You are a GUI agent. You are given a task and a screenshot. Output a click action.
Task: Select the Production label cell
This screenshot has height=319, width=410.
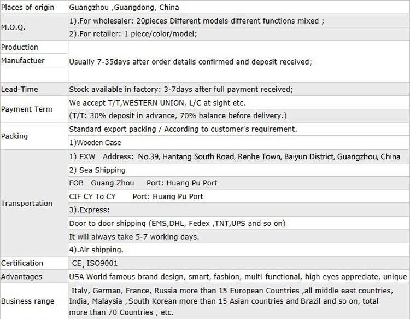34,47
